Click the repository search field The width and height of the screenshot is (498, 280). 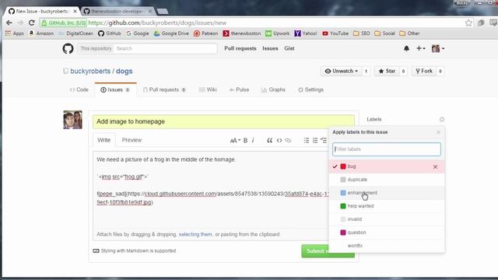coord(165,48)
